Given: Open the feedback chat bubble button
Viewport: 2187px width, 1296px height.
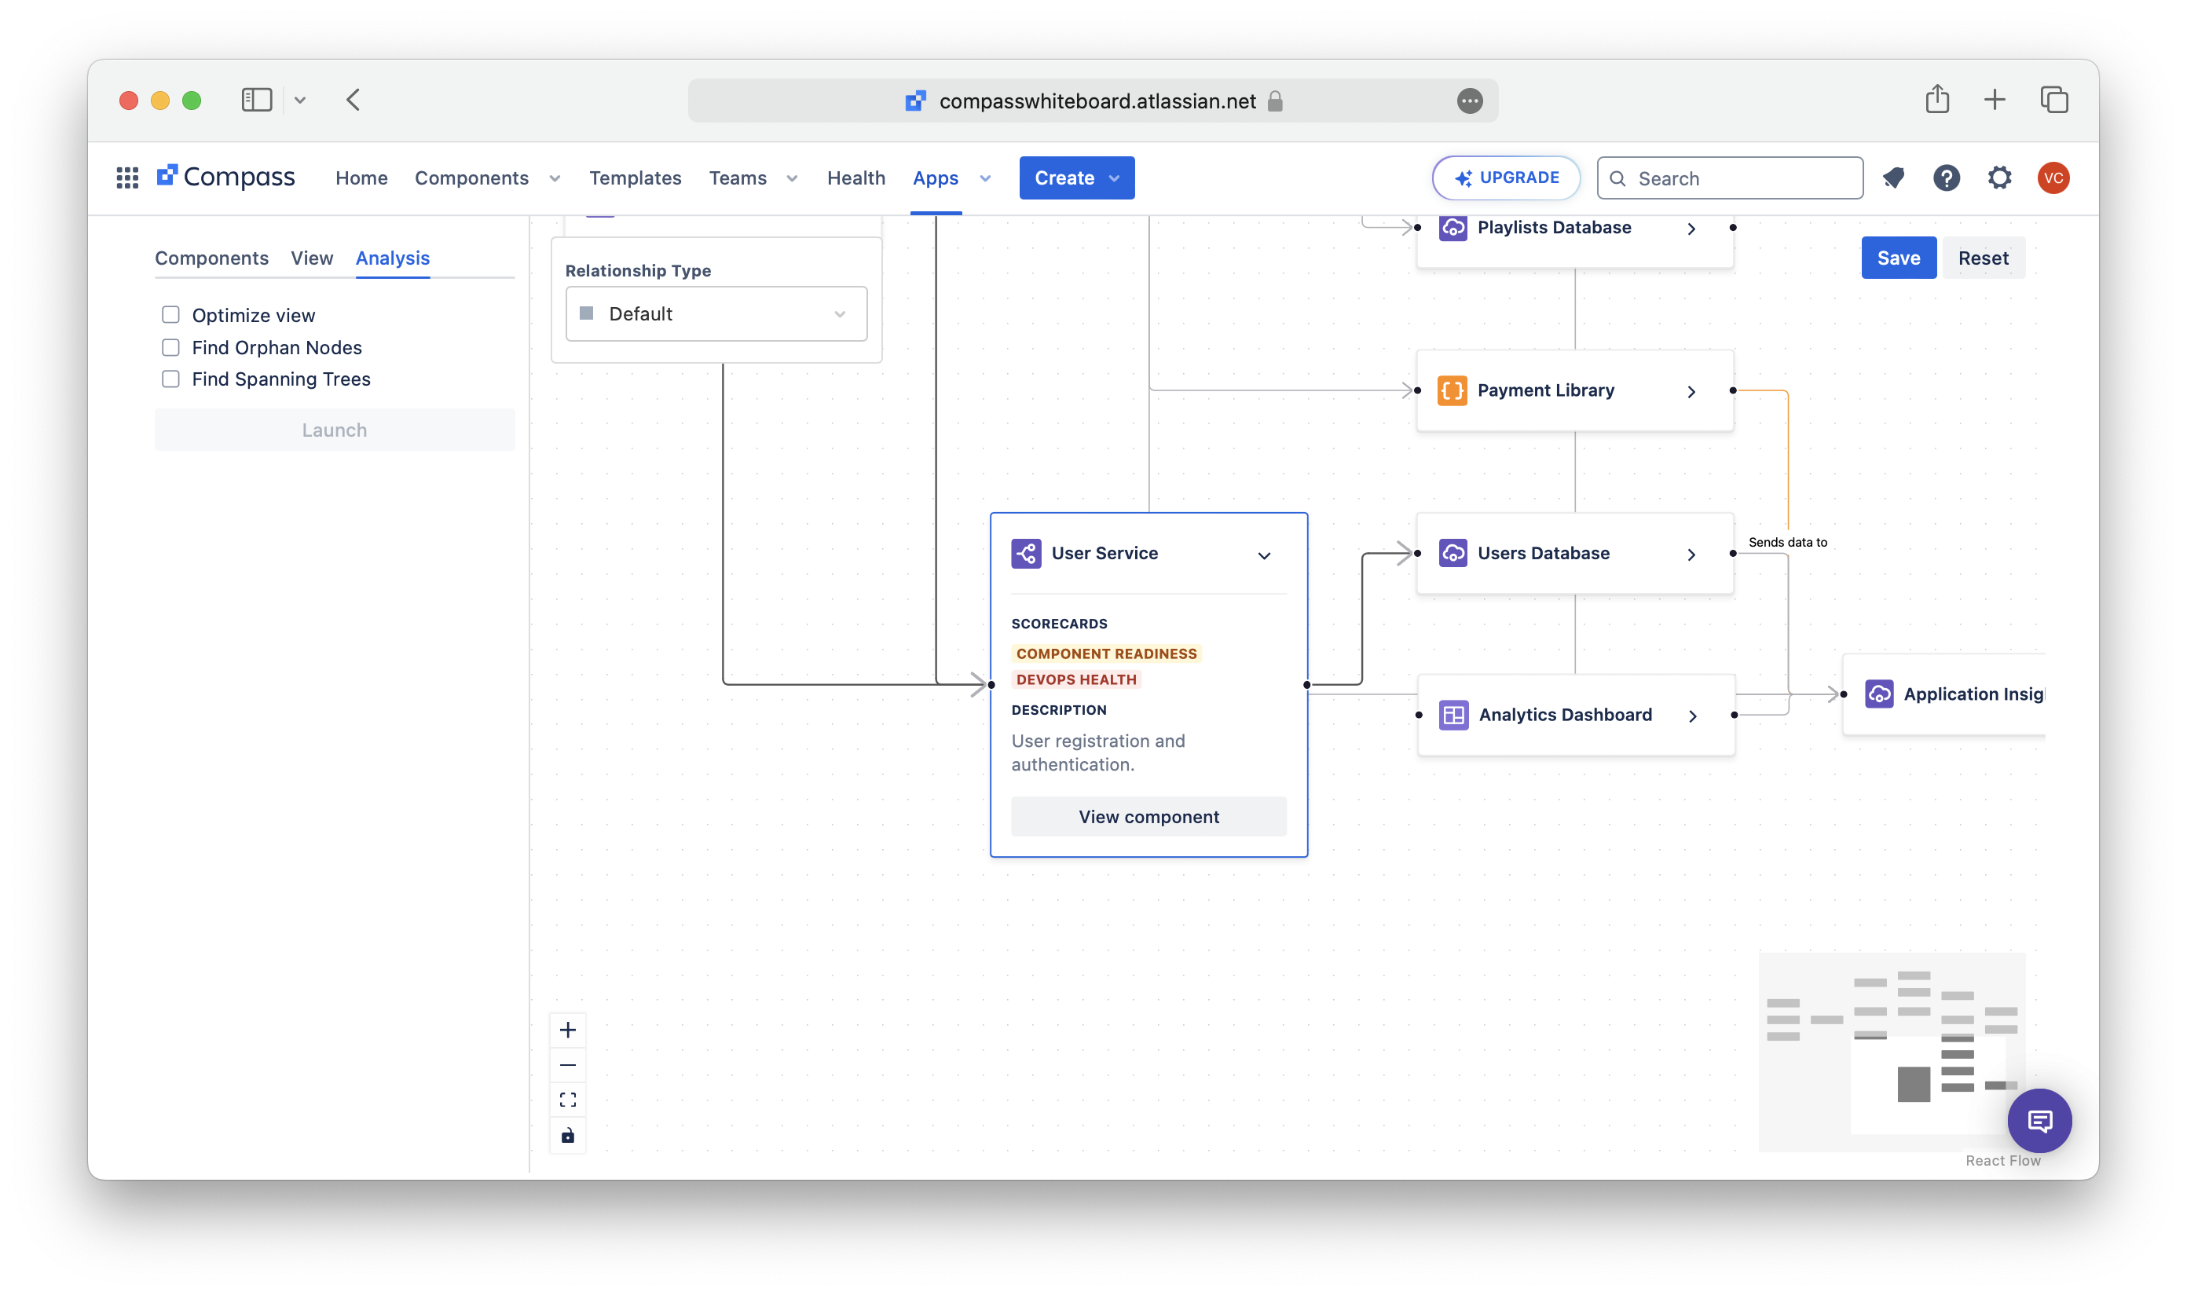Looking at the screenshot, I should point(2039,1121).
